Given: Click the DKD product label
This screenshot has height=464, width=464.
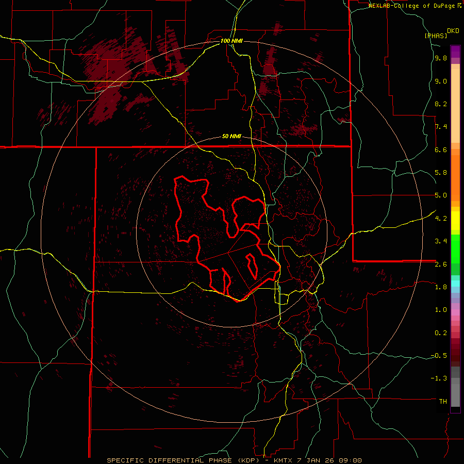Looking at the screenshot, I should pos(453,30).
